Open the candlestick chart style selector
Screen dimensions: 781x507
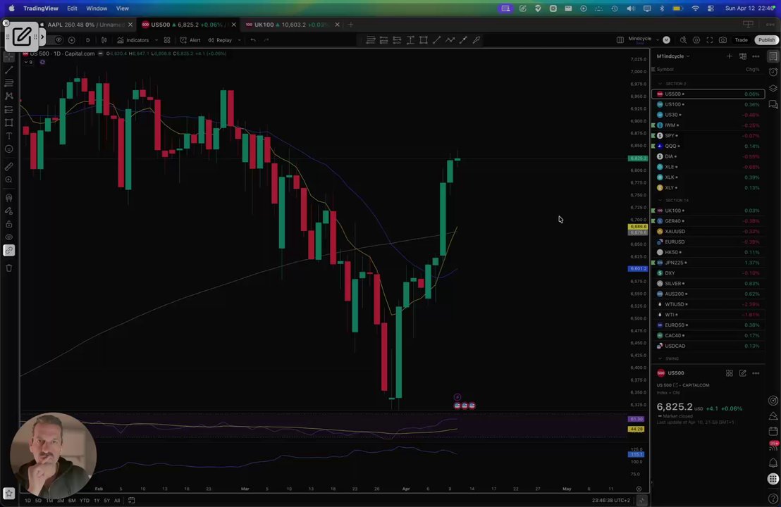coord(104,40)
